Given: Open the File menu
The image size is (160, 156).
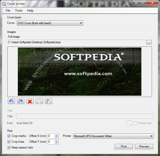Looking at the screenshot, I should coord(8,11).
